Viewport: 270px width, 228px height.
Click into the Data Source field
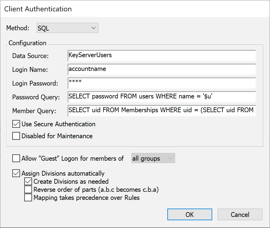tap(162, 55)
